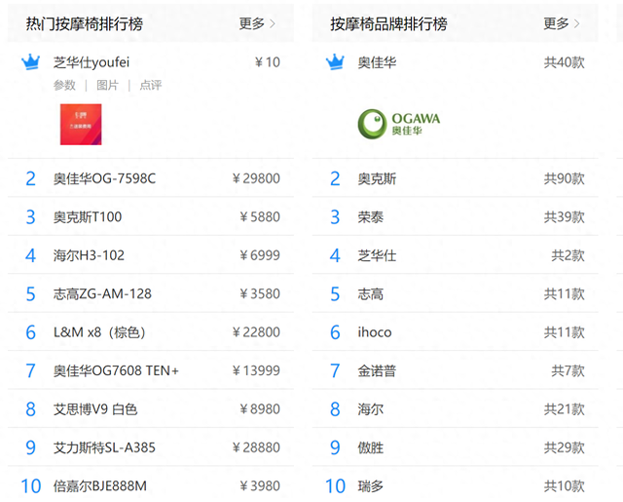The image size is (623, 502).
Task: Click the 按摩椅品牌排行榜 heading
Action: tap(388, 24)
